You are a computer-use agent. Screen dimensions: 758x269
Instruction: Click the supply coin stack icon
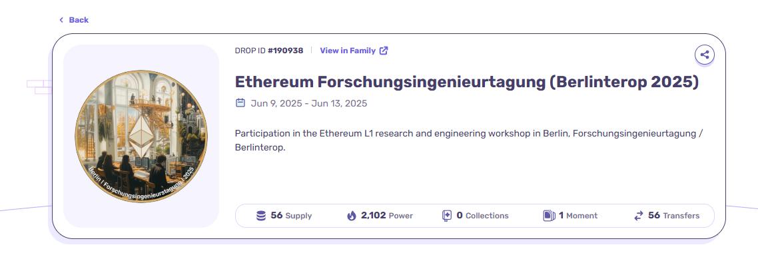(261, 216)
